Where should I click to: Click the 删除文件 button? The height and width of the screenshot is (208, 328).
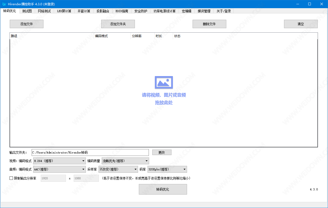(x=209, y=24)
